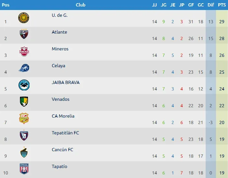The width and height of the screenshot is (228, 178).
Task: Select the Mineros red crest icon
Action: coord(24,51)
